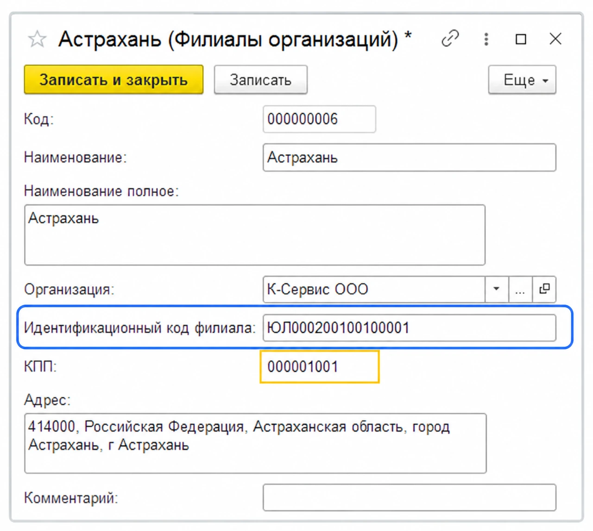Click into the Наименование field
Viewport: 593px width, 531px height.
point(409,158)
